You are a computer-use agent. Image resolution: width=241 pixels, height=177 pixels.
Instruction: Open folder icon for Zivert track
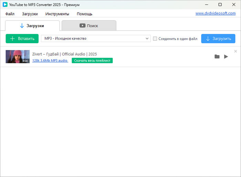217,57
